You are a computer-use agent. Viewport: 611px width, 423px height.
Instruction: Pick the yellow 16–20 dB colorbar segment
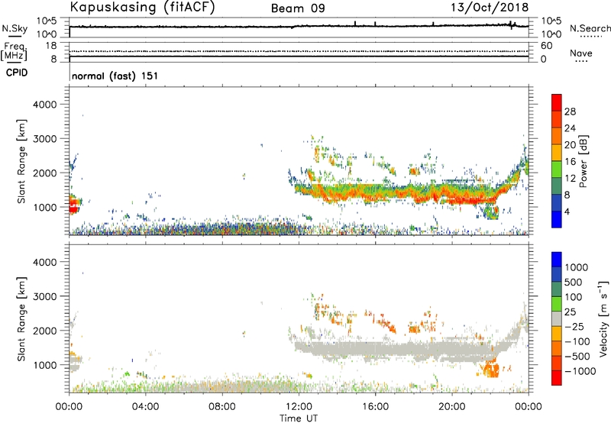(557, 153)
